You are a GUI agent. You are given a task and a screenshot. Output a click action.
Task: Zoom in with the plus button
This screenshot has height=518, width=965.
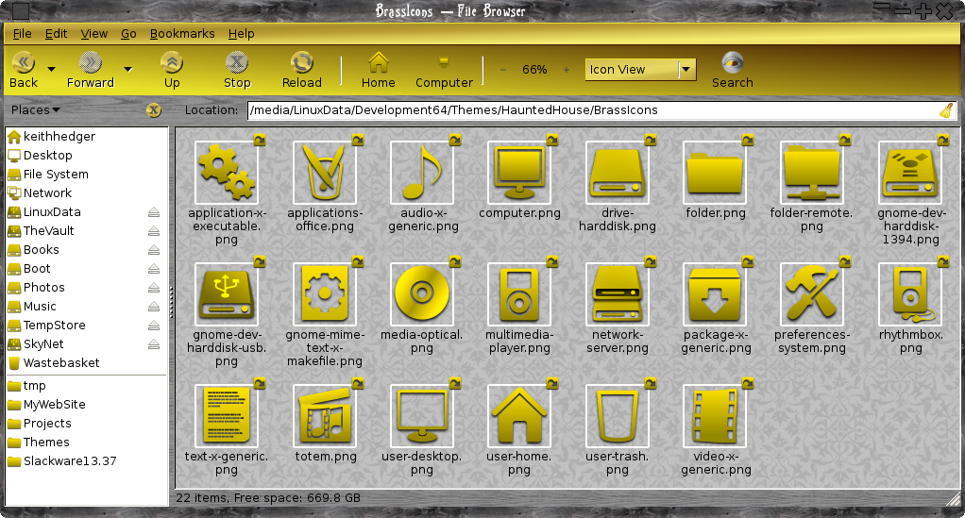click(x=567, y=70)
